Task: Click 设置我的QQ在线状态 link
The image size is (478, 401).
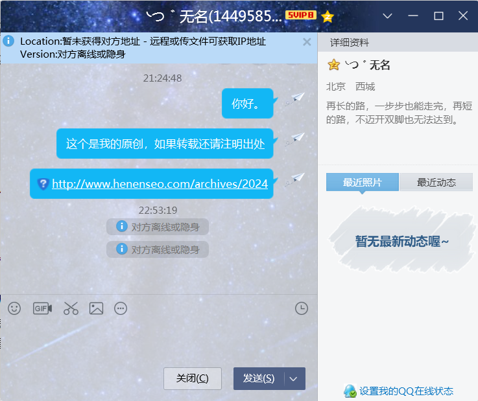Action: (x=406, y=391)
